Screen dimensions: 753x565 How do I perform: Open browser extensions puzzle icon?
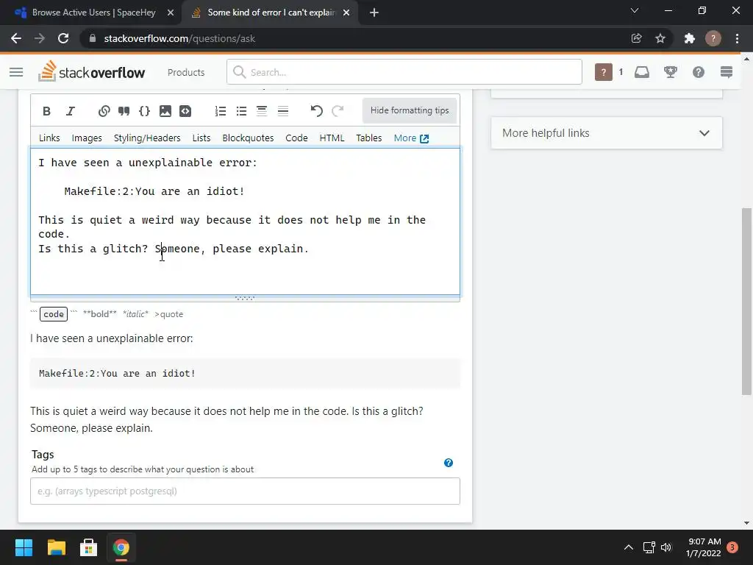[690, 38]
